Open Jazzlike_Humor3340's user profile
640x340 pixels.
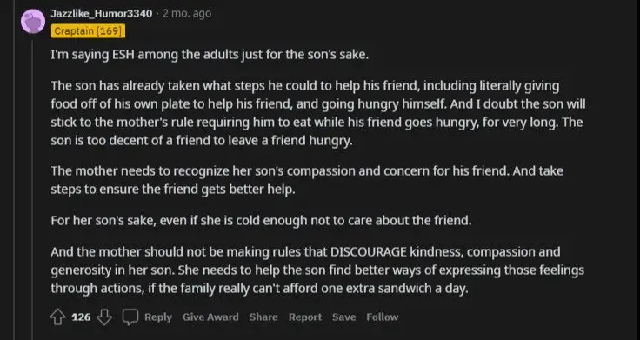pos(102,13)
